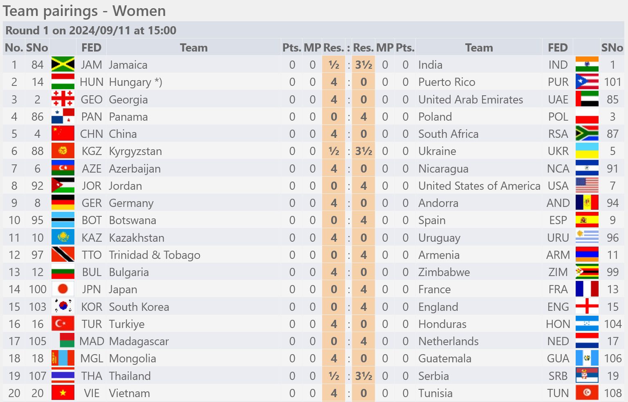Click the left Team column header
The width and height of the screenshot is (628, 402).
coord(194,47)
